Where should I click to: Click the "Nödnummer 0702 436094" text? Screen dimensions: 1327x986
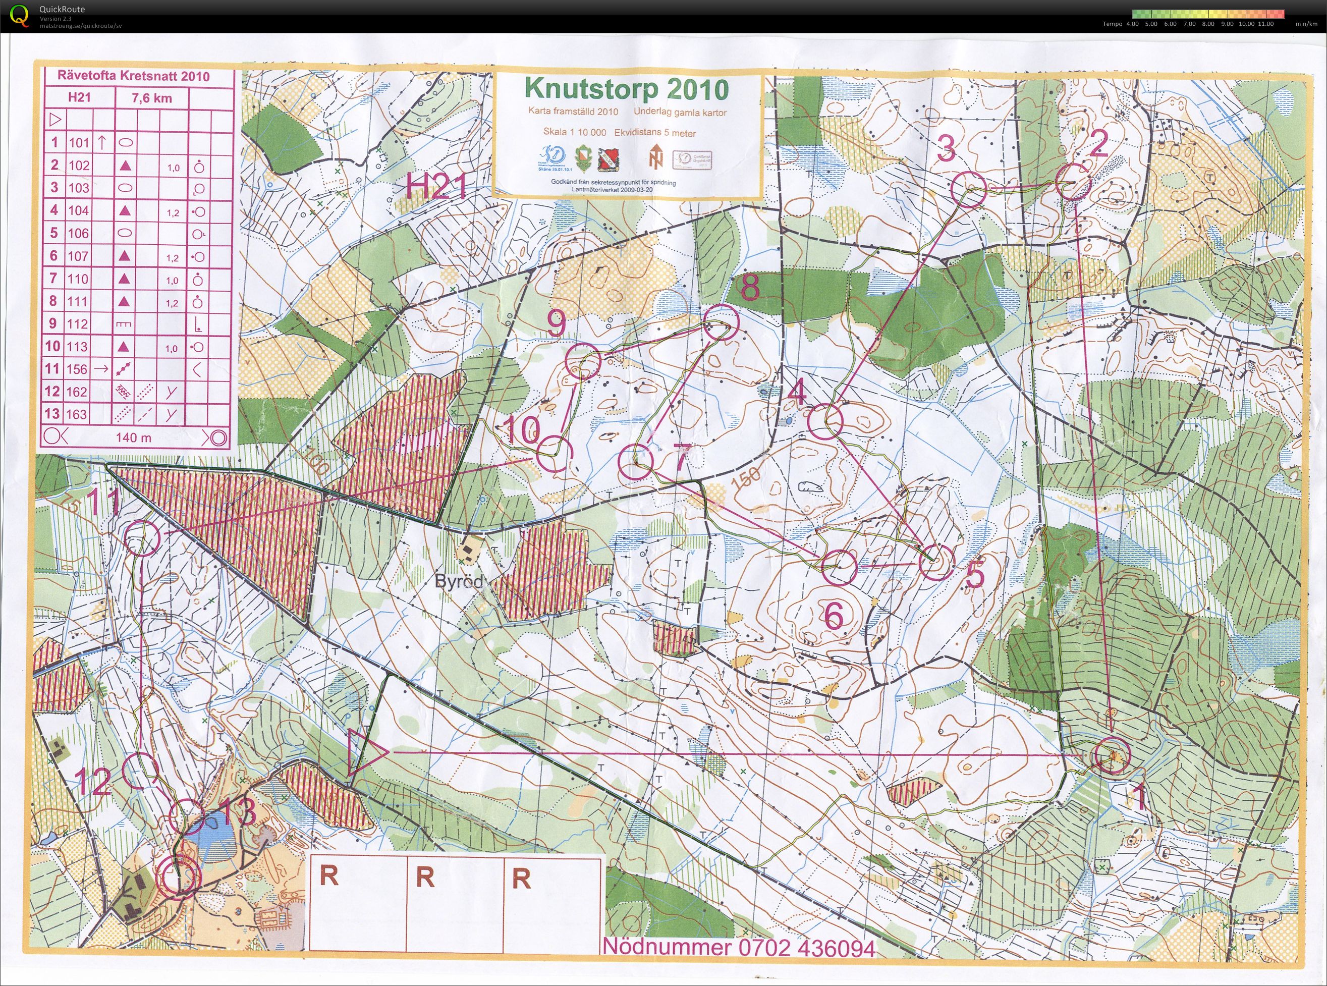[739, 947]
